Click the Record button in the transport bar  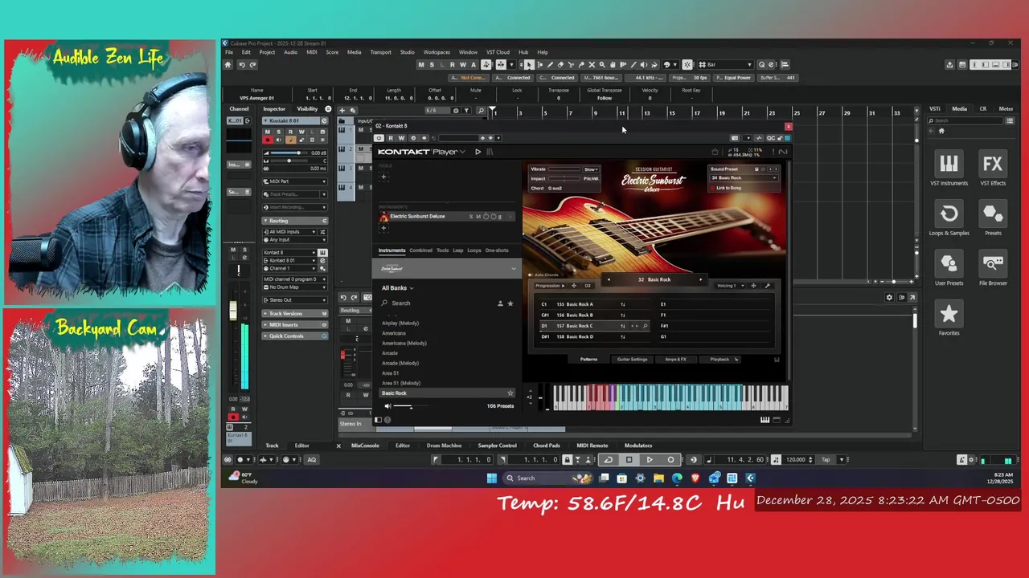pyautogui.click(x=670, y=459)
